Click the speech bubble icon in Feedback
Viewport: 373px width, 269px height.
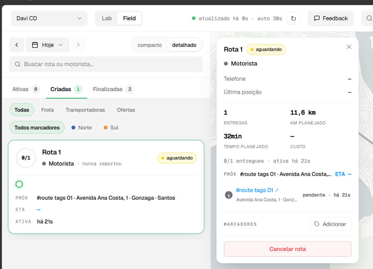click(317, 18)
